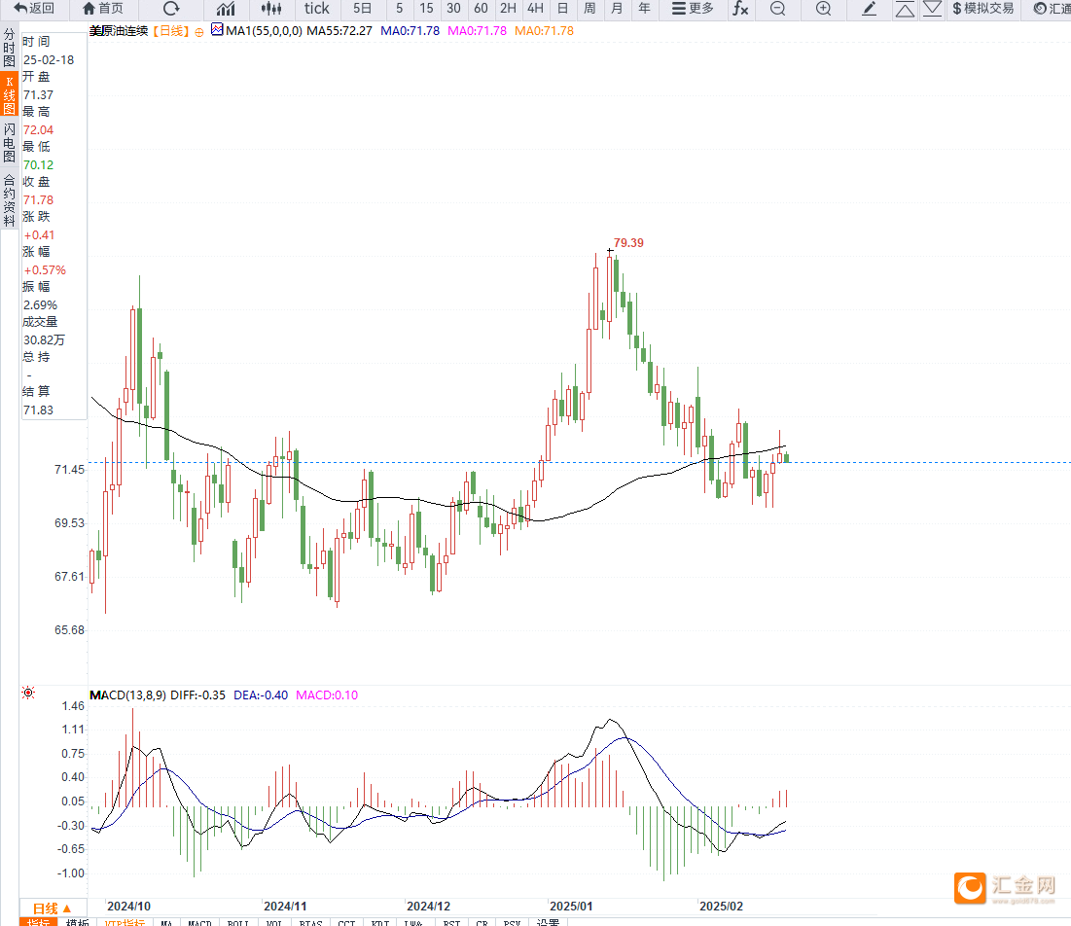Click the 79.39 high price marker
This screenshot has width=1071, height=926.
(628, 243)
